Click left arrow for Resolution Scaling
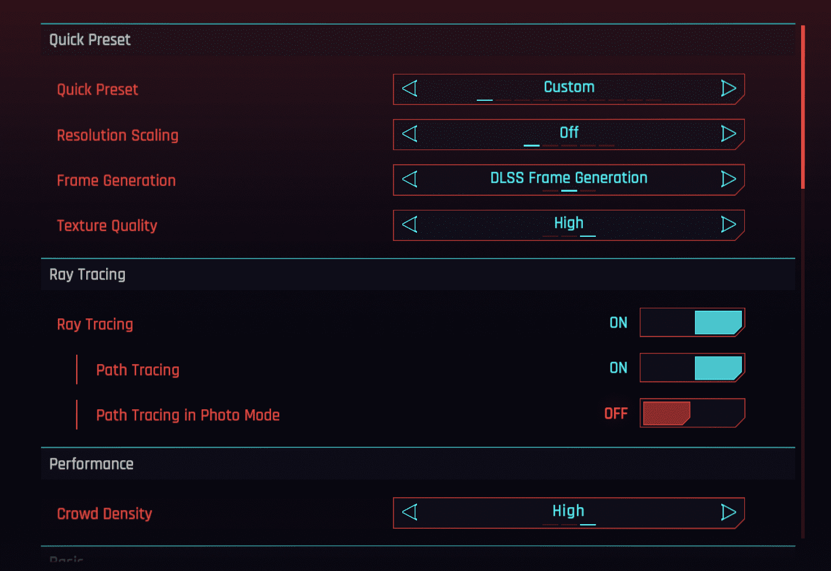 pos(410,134)
